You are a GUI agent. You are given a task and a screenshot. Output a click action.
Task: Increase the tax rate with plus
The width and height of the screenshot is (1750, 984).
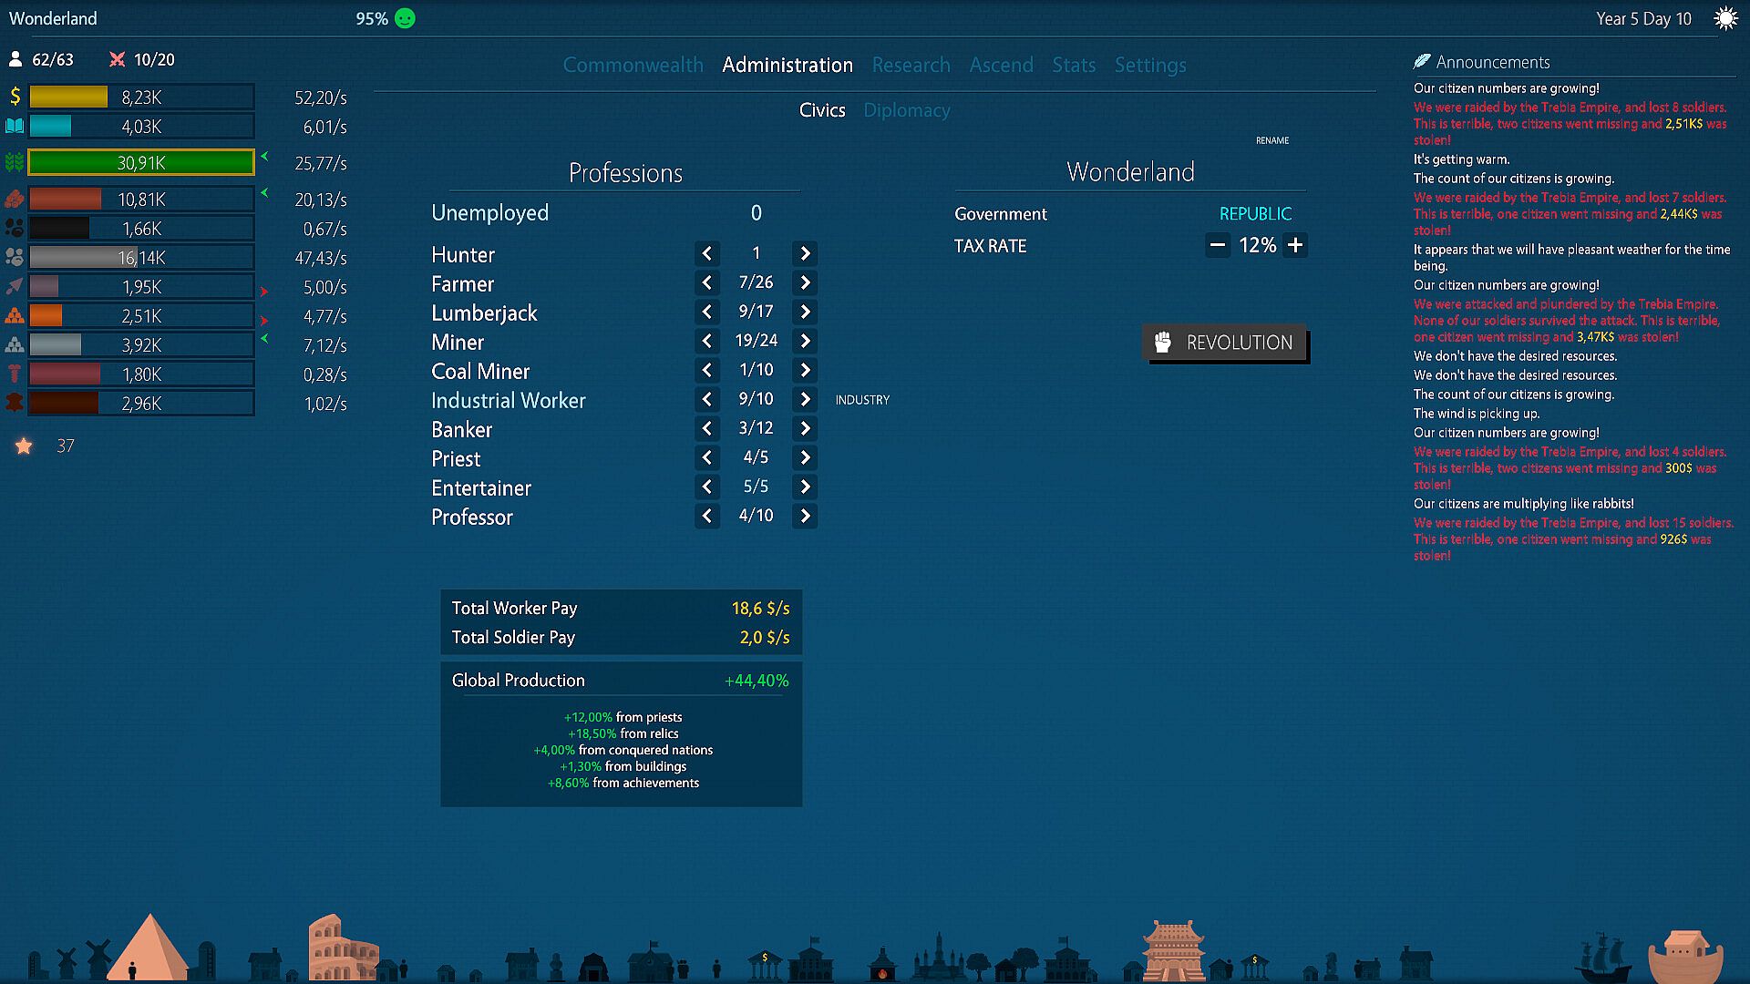tap(1295, 245)
